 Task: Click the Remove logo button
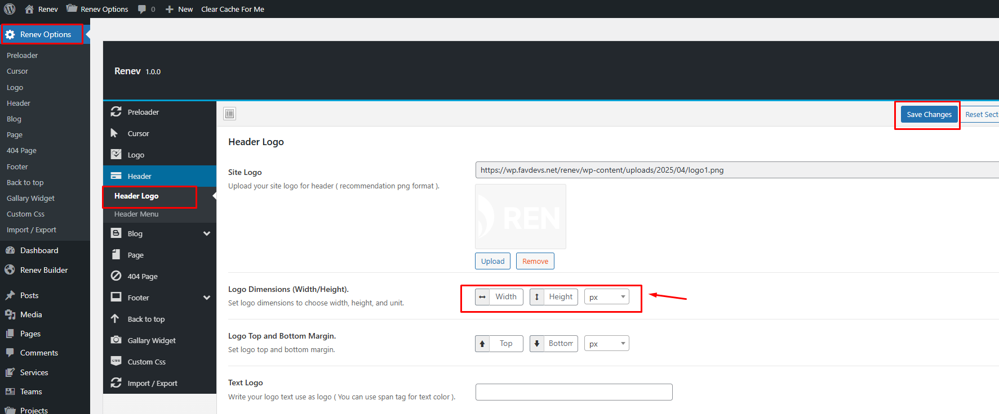click(x=535, y=261)
